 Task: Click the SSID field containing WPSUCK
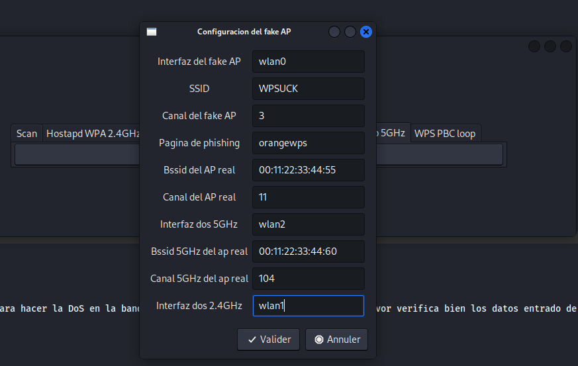point(309,89)
